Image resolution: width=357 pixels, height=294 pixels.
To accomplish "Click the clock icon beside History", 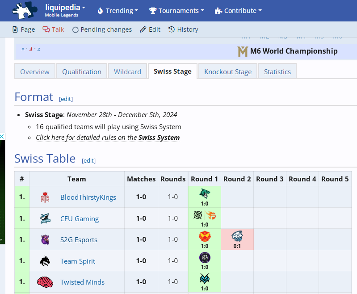I will (x=172, y=29).
